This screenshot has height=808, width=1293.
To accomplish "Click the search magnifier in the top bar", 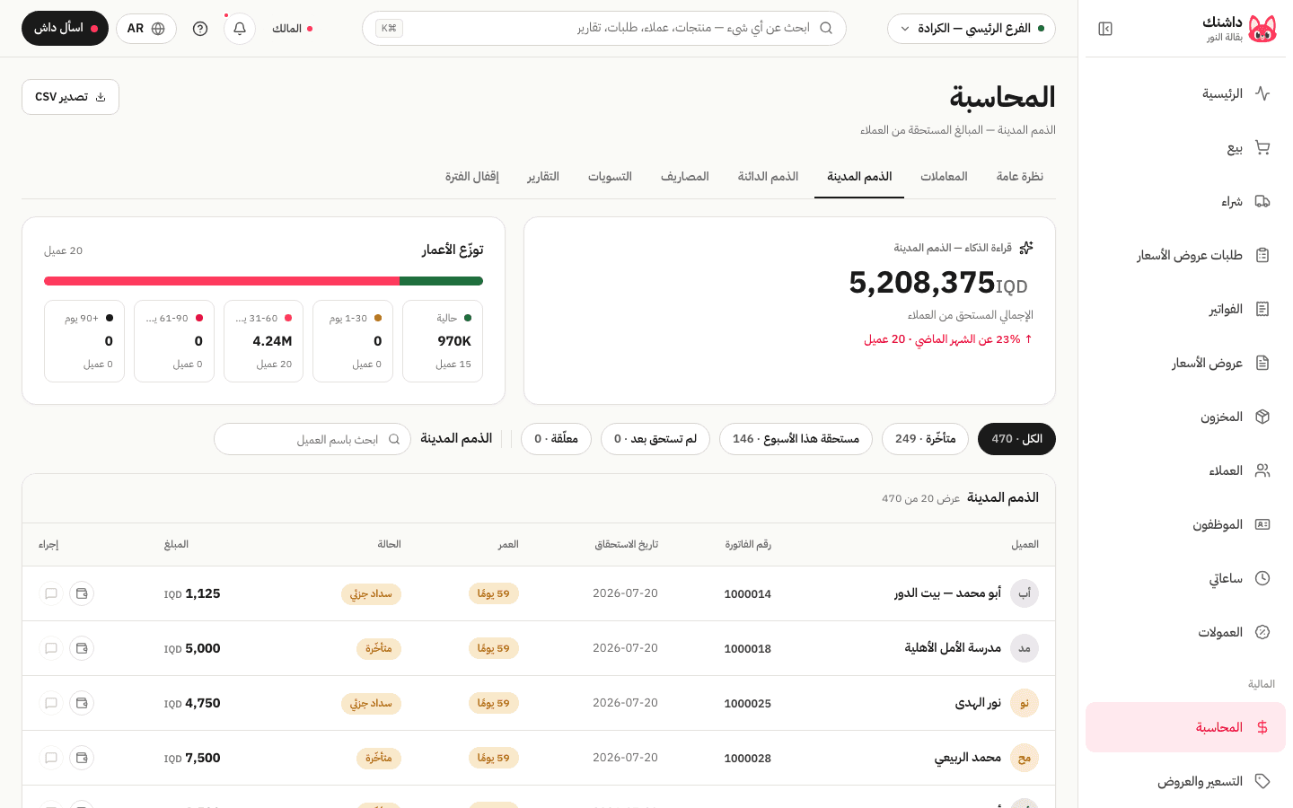I will coord(826,29).
